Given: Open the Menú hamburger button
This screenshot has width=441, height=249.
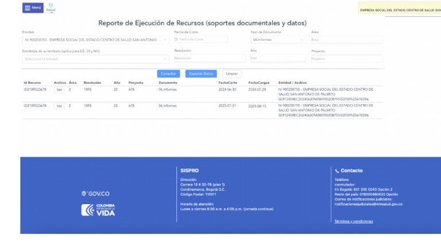Looking at the screenshot, I should pos(33,8).
